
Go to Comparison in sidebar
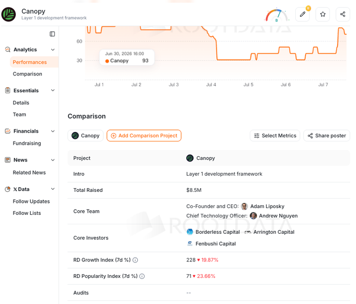[27, 74]
